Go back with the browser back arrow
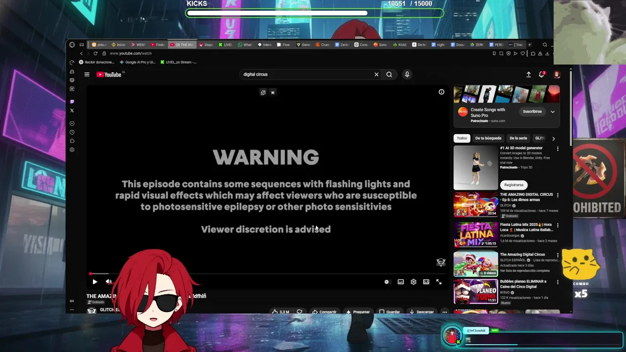 click(81, 53)
